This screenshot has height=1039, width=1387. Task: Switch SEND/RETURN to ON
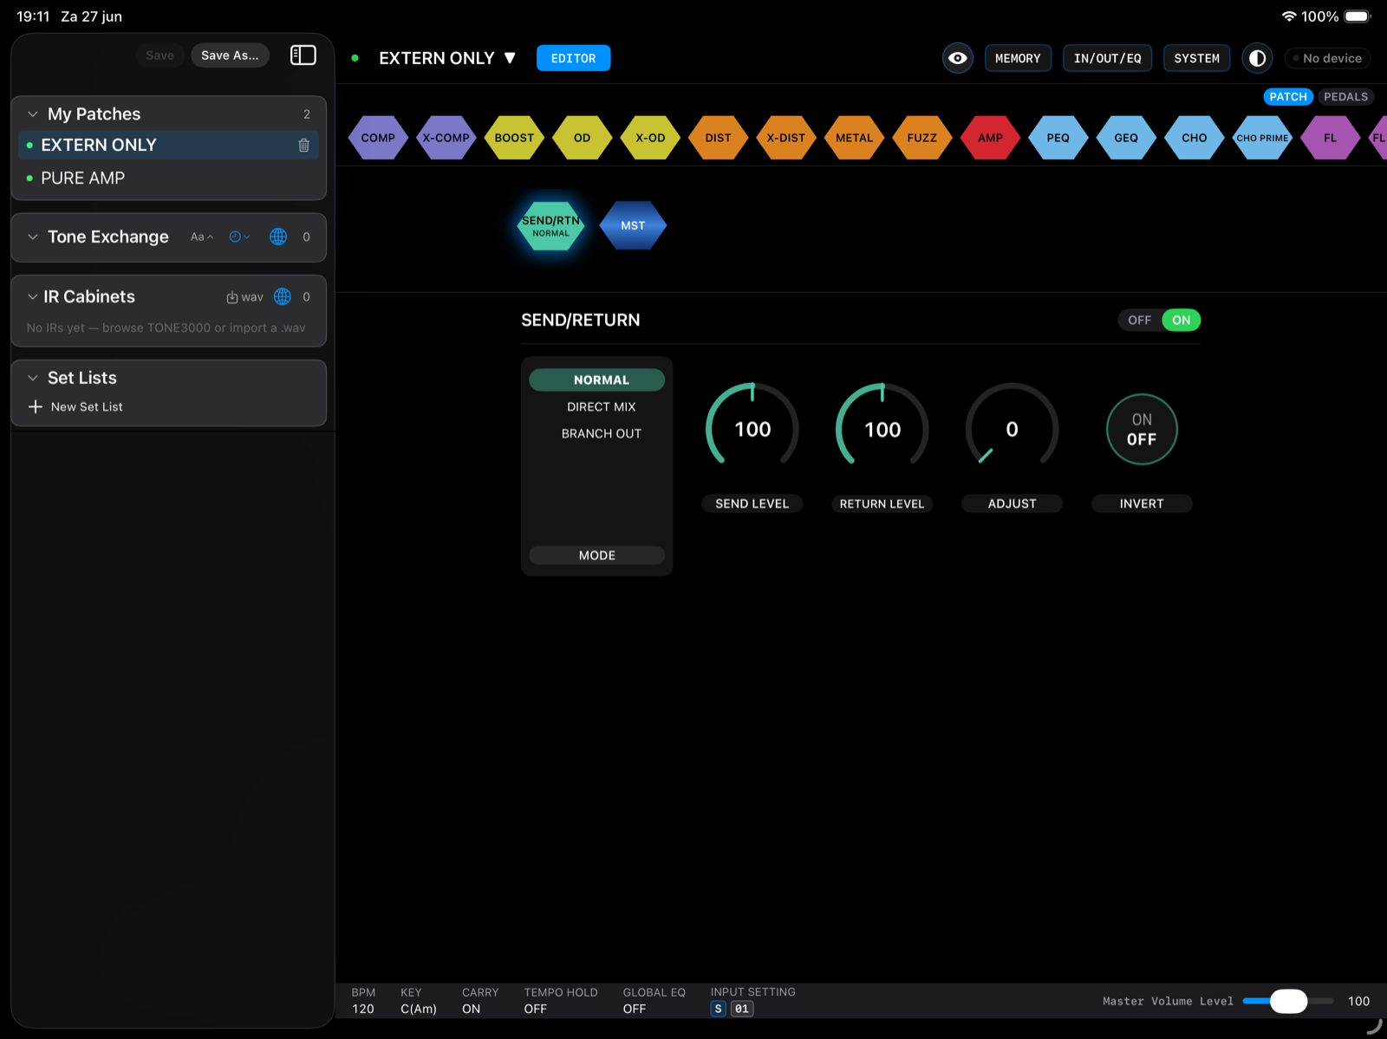[x=1182, y=320]
